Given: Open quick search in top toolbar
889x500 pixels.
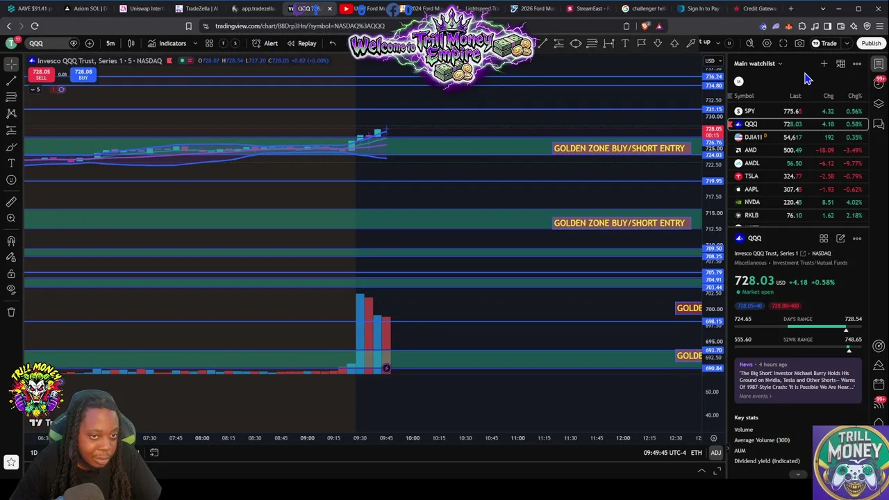Looking at the screenshot, I should 750,43.
